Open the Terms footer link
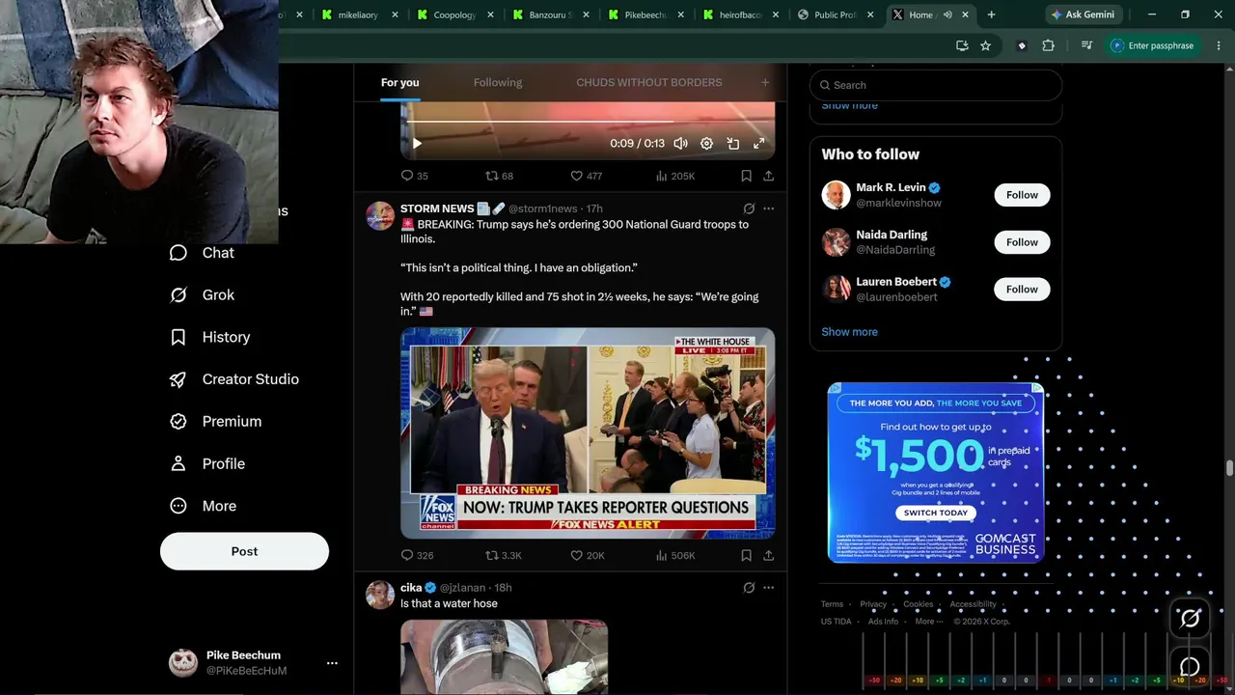Viewport: 1235px width, 695px height. tap(832, 604)
